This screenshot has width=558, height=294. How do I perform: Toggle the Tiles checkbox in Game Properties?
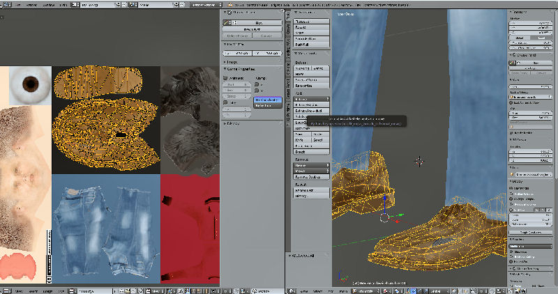coord(225,102)
